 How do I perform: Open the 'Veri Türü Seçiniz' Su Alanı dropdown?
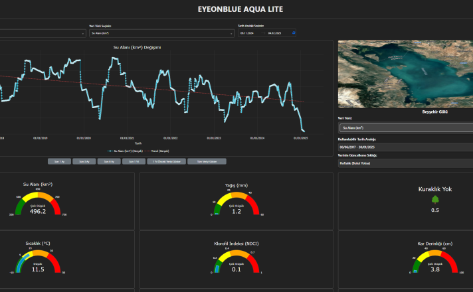161,33
